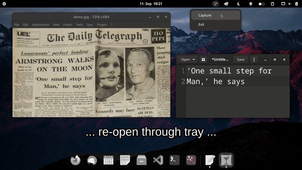
Task: Click the shield tray icon
Action: pyautogui.click(x=251, y=4)
